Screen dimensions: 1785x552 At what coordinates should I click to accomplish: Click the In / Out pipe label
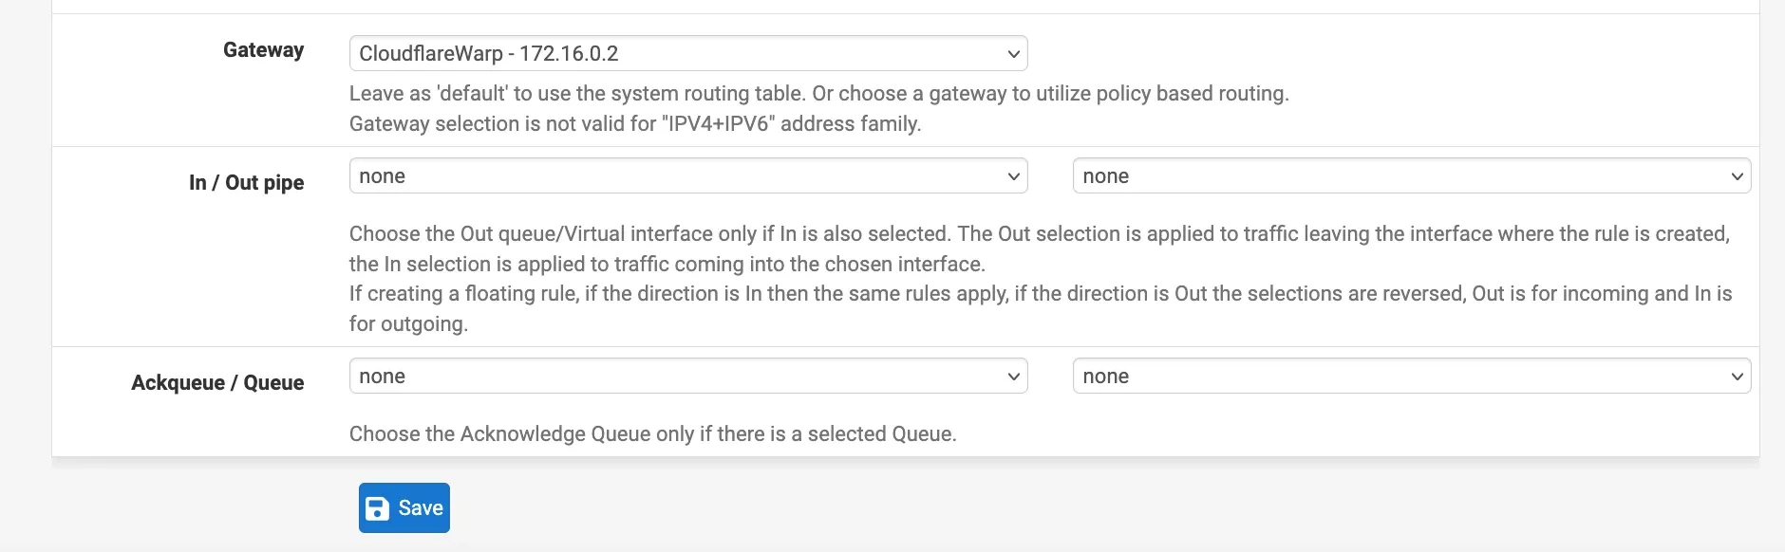(246, 182)
